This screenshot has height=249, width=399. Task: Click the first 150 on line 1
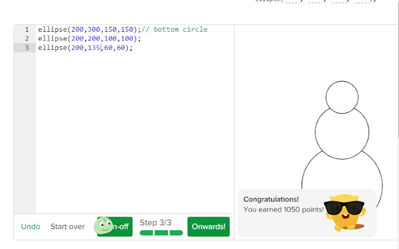[x=110, y=29]
